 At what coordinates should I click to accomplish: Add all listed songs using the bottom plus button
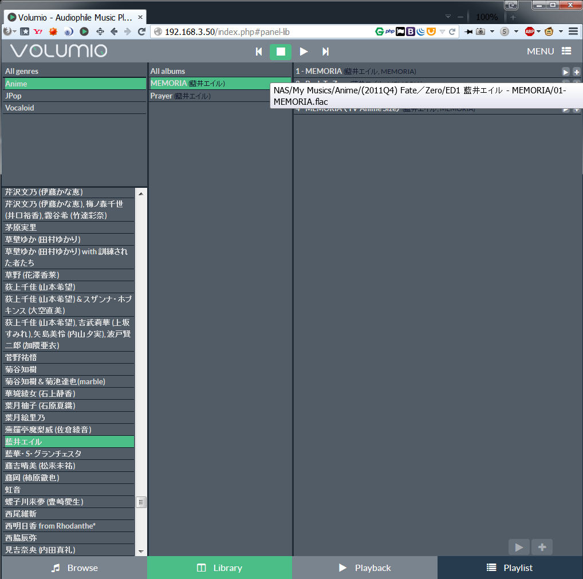(x=542, y=547)
